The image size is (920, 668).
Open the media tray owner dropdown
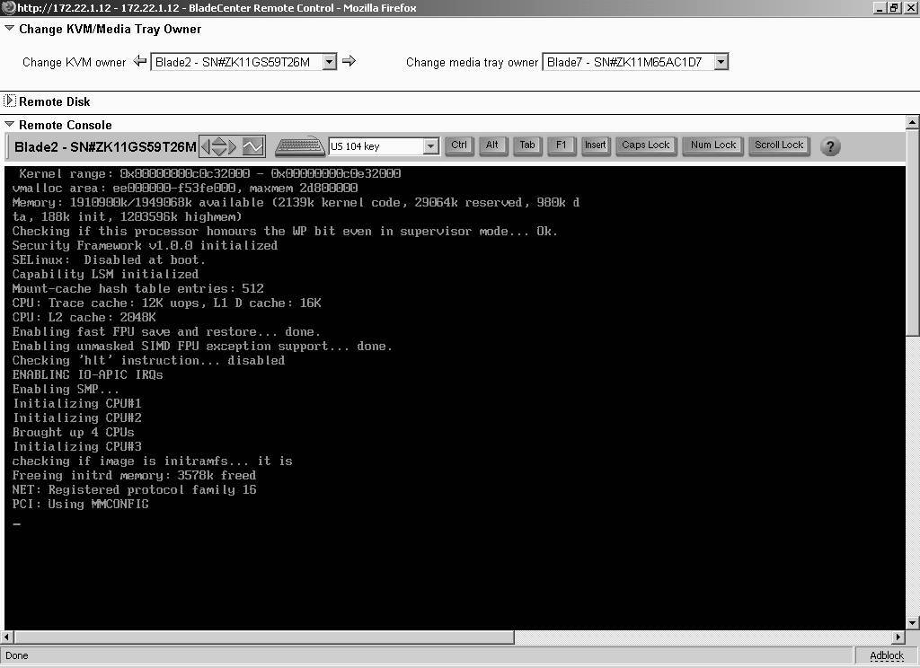coord(721,62)
